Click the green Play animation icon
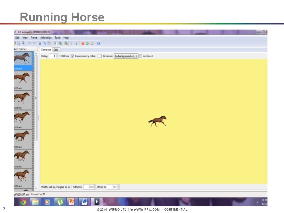The width and height of the screenshot is (284, 213). click(x=87, y=43)
